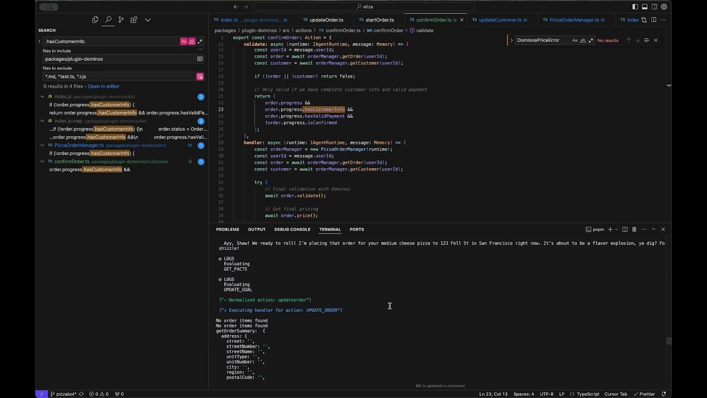Toggle Use Exclude Settings and Ignore Files
The width and height of the screenshot is (707, 398).
tap(200, 76)
